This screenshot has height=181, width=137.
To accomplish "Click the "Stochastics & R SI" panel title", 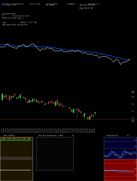I will [117, 135].
